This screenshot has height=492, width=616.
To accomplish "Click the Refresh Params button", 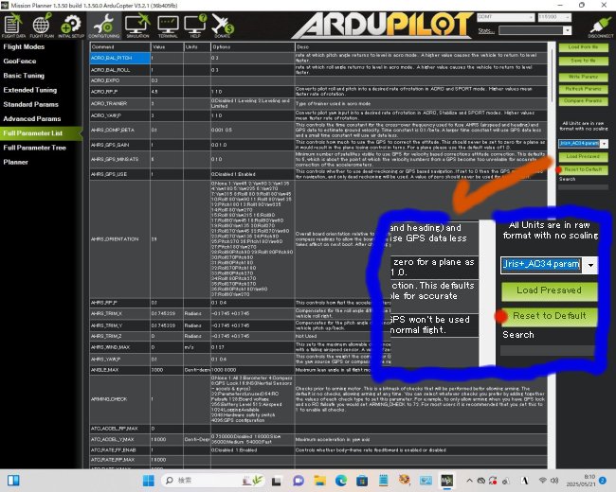I will (583, 89).
